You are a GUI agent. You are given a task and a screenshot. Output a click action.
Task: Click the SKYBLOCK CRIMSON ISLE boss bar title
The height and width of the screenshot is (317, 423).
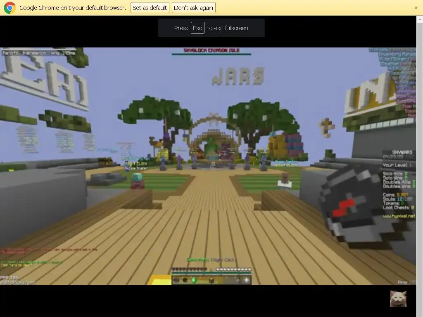click(x=211, y=50)
